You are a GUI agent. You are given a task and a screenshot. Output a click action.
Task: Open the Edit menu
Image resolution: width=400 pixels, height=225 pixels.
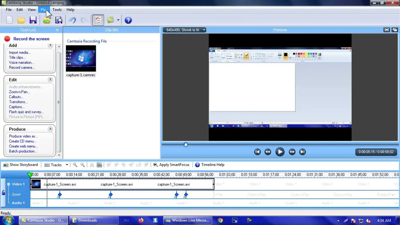point(20,10)
